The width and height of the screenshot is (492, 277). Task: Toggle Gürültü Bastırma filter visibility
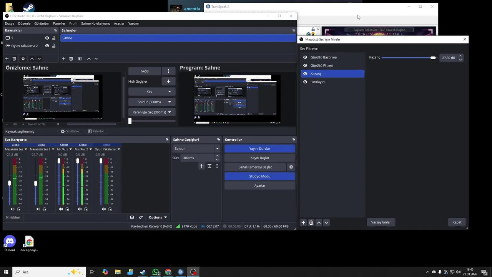[x=305, y=57]
